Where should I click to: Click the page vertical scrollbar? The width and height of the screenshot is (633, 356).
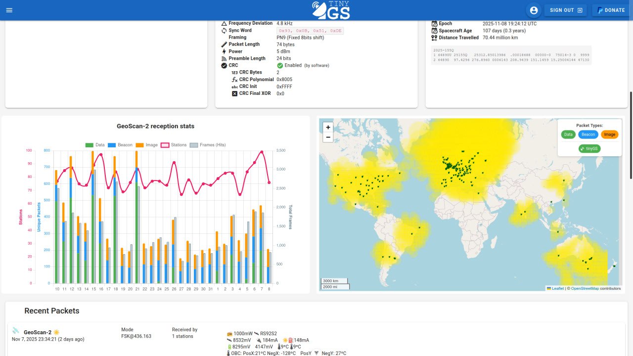pyautogui.click(x=631, y=135)
